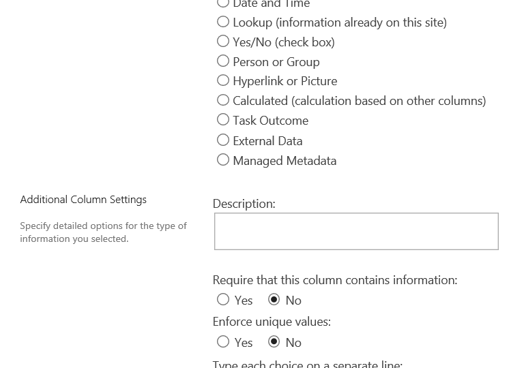Image resolution: width=524 pixels, height=368 pixels.
Task: Set 'Require that this column contains information' to No
Action: point(274,299)
